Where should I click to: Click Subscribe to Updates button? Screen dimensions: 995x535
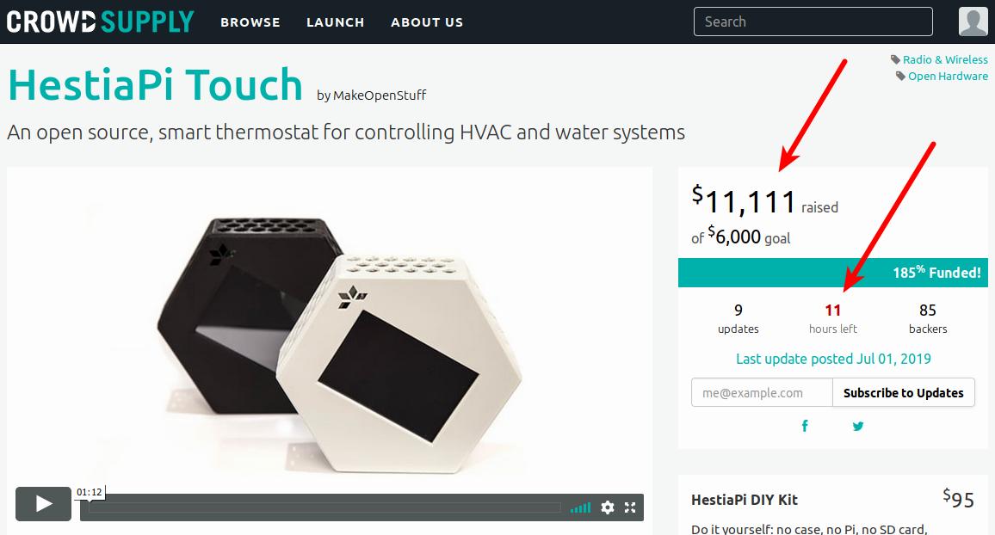point(904,392)
